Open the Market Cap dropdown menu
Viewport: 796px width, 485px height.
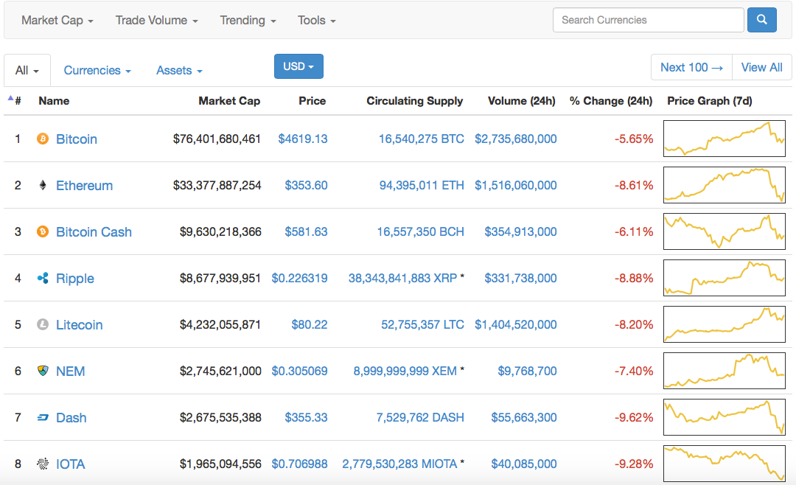tap(57, 21)
